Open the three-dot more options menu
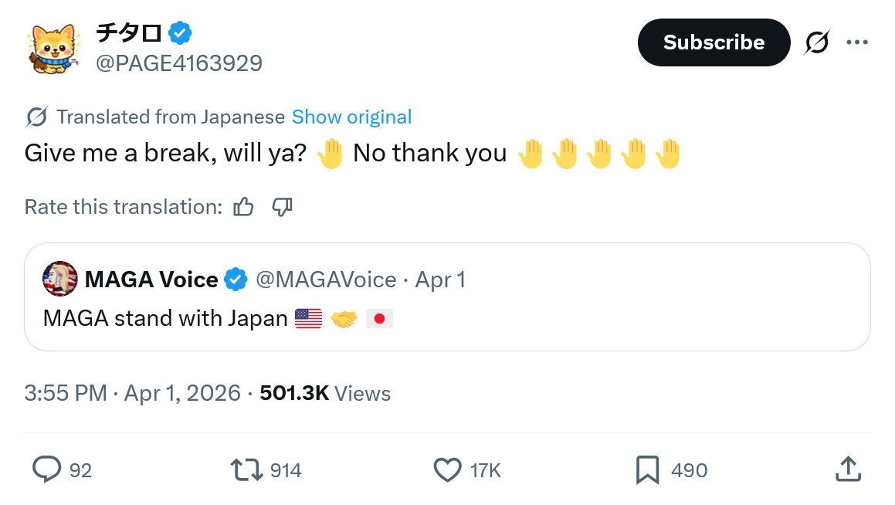The height and width of the screenshot is (505, 895). tap(856, 42)
